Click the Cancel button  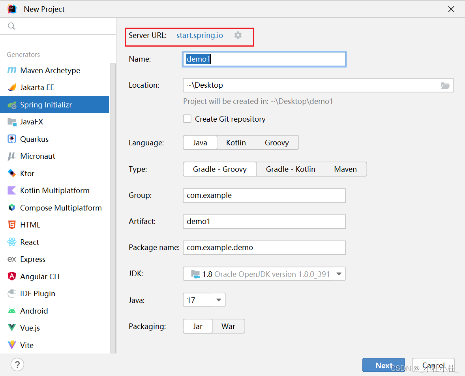click(433, 365)
